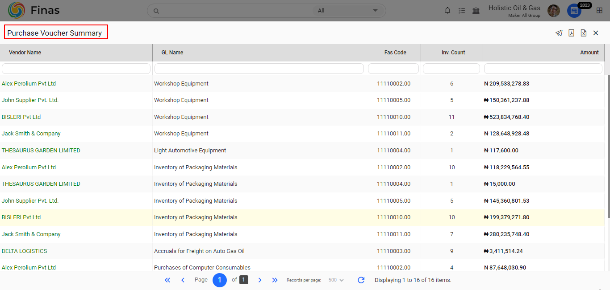Open Records per page dropdown

[x=336, y=280]
